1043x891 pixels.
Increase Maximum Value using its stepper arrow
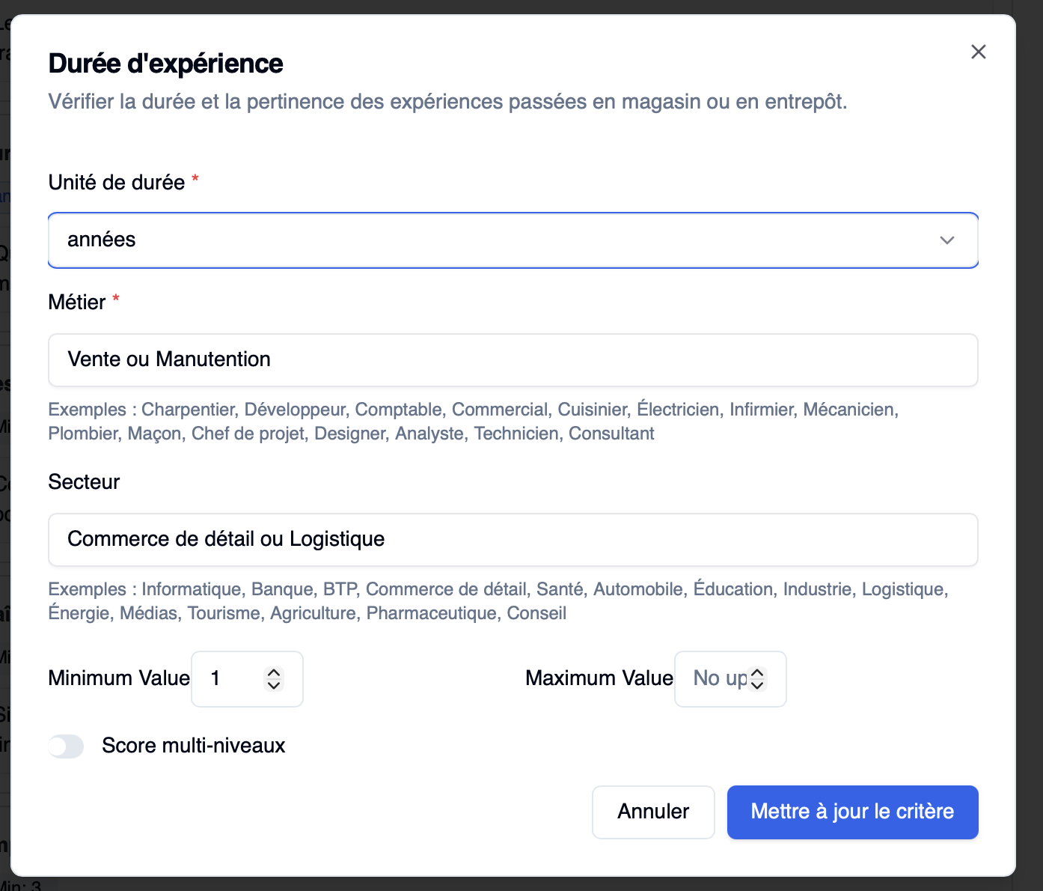click(x=758, y=672)
